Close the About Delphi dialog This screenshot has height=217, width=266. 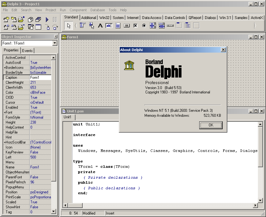[x=223, y=50]
